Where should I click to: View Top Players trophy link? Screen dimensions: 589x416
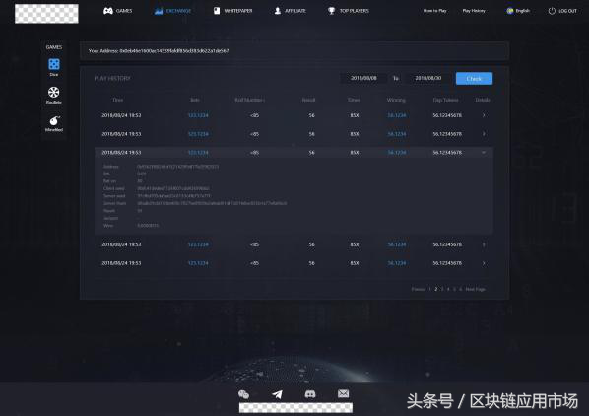(x=349, y=11)
